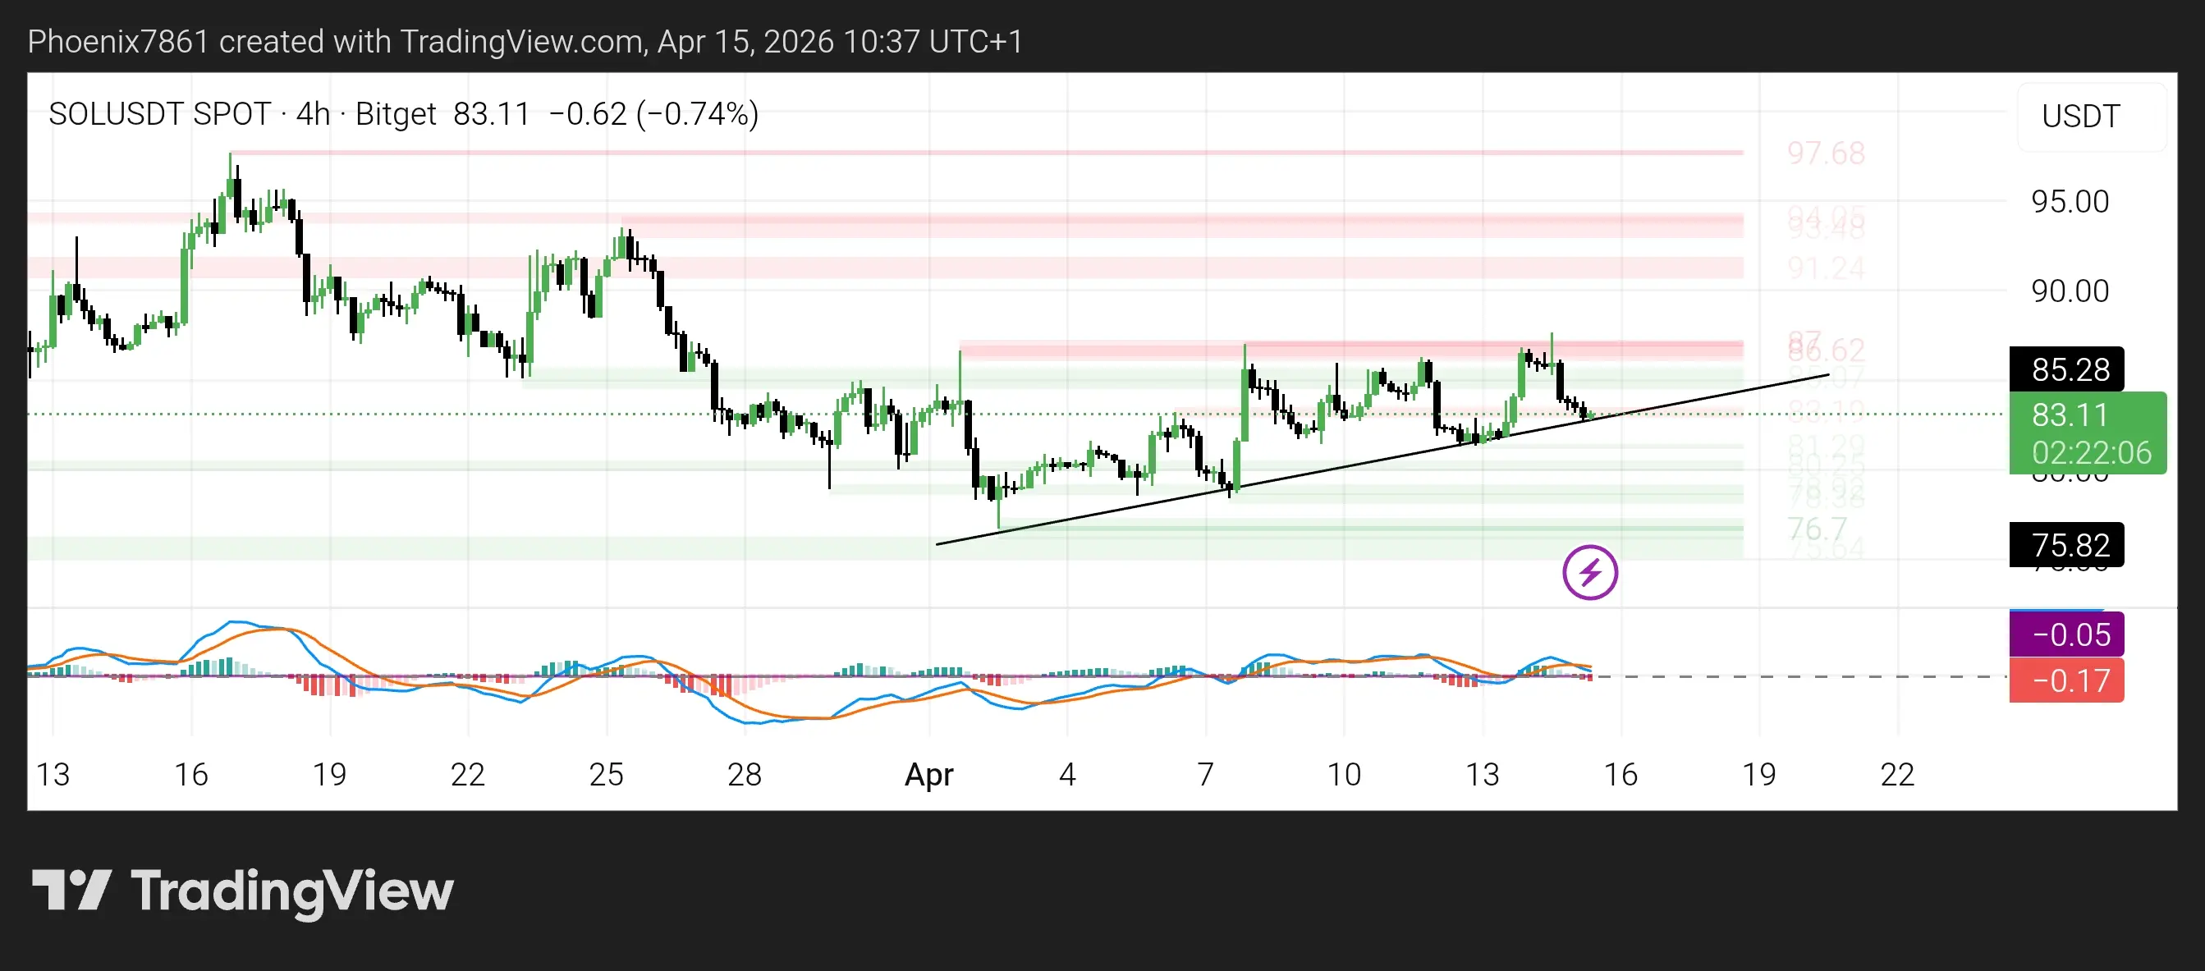Click the purple lightning bolt icon
This screenshot has width=2205, height=971.
(1589, 572)
